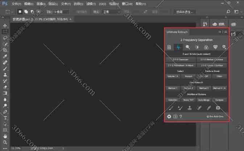Select the Zoom tool in toolbox
The height and width of the screenshot is (151, 244).
tap(5, 142)
